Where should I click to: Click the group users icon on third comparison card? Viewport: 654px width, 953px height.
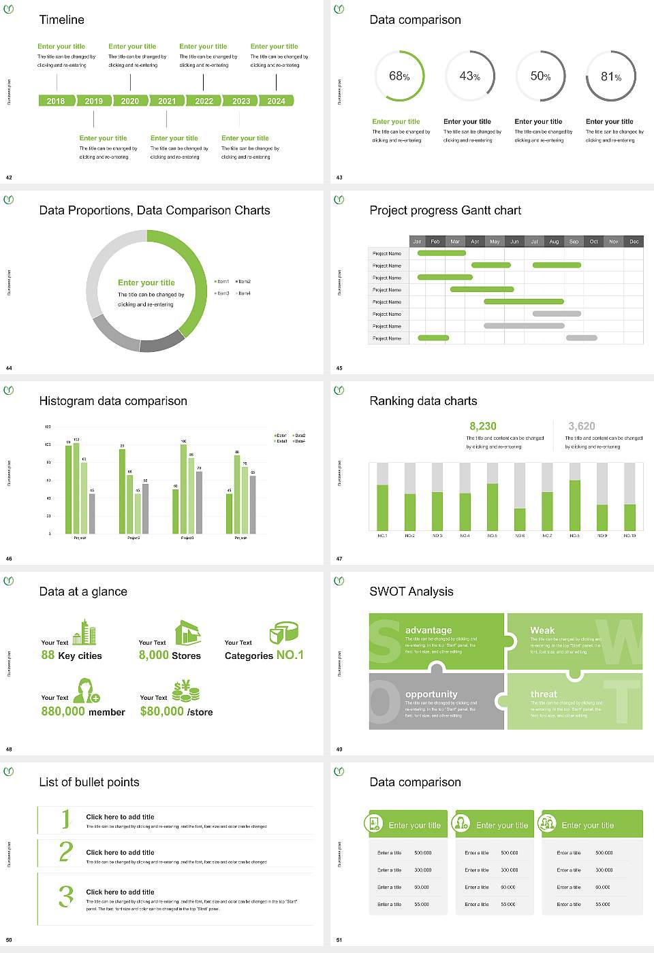pos(547,824)
